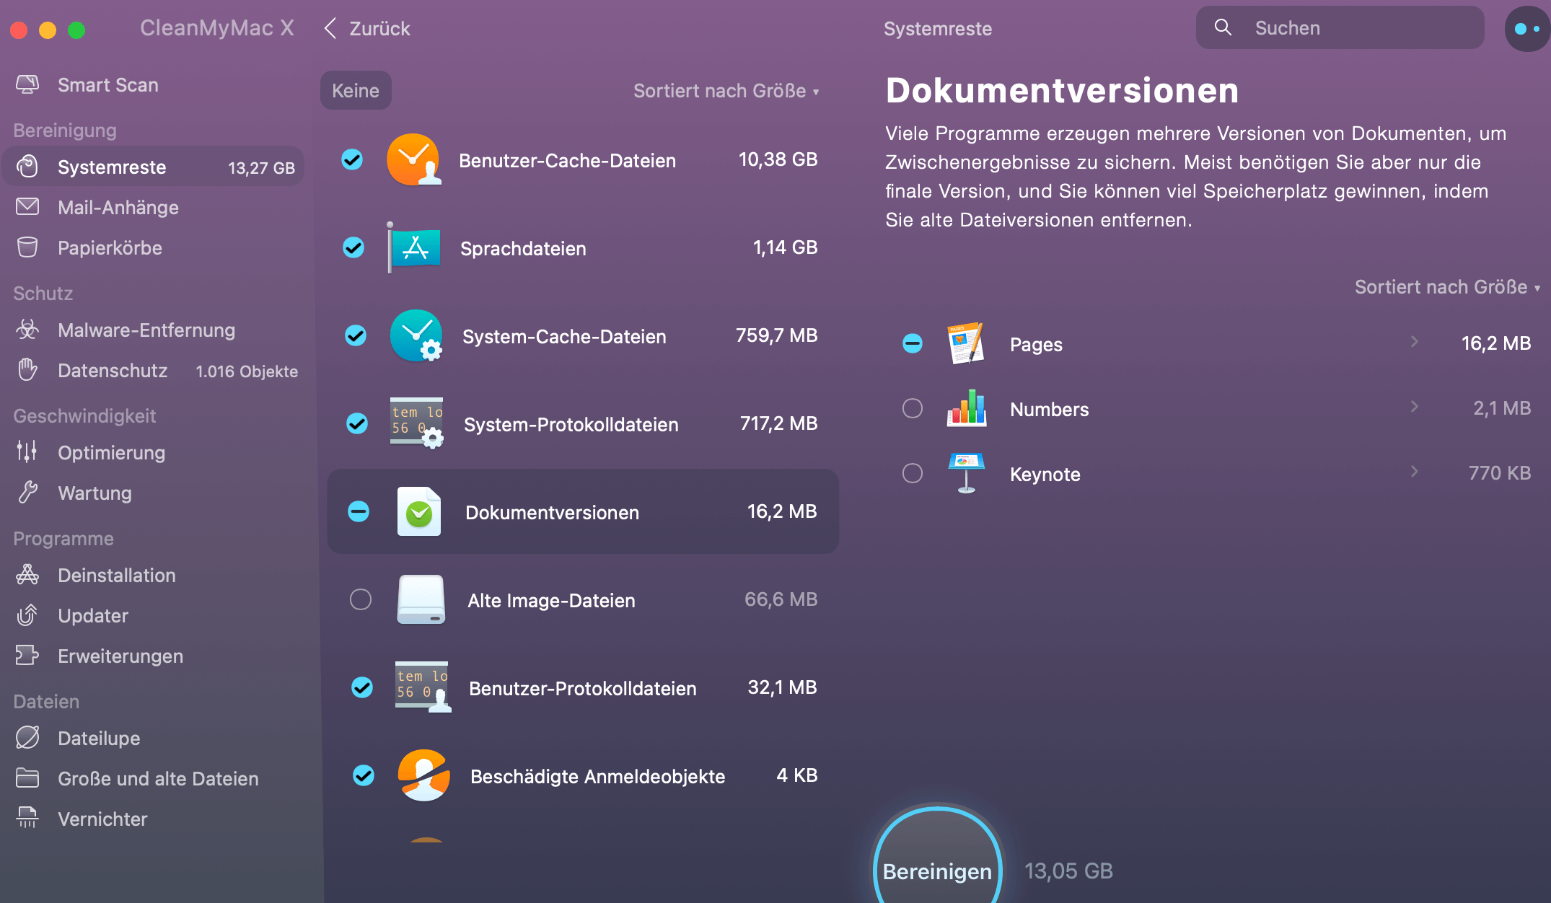Click the Beschädigte Anmeldeobjekte icon
This screenshot has width=1551, height=903.
pyautogui.click(x=424, y=775)
